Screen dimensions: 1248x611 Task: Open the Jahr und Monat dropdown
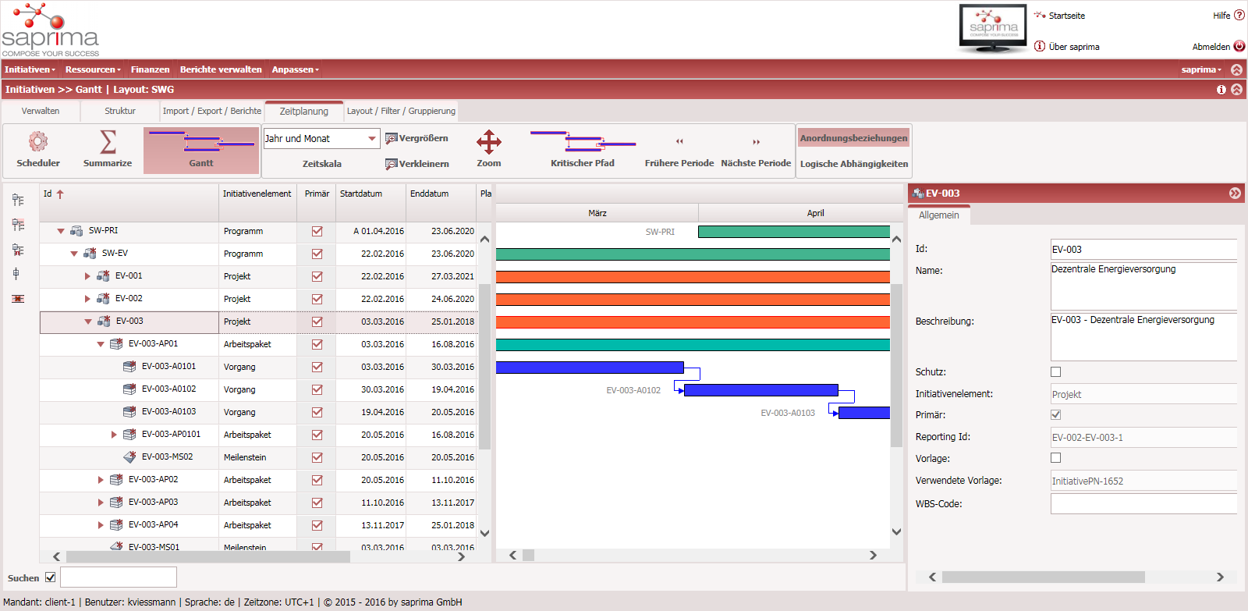click(371, 139)
